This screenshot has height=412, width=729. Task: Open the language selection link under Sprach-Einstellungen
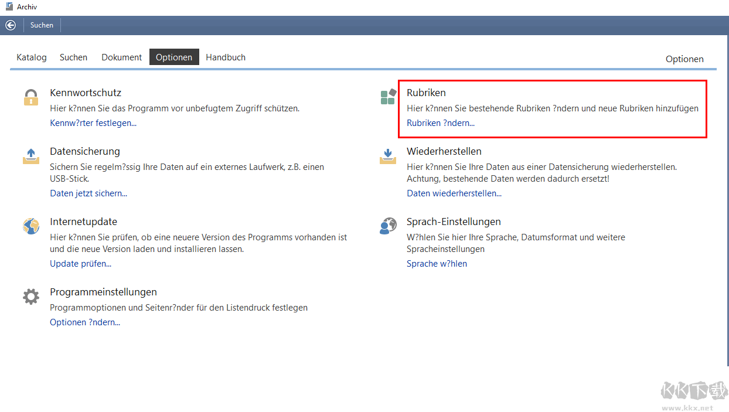(x=437, y=264)
